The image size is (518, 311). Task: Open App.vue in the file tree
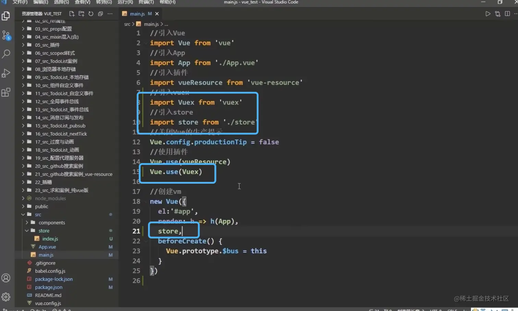pos(47,247)
